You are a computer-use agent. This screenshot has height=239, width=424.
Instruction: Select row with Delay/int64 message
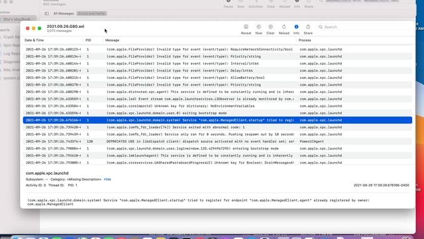[217, 70]
